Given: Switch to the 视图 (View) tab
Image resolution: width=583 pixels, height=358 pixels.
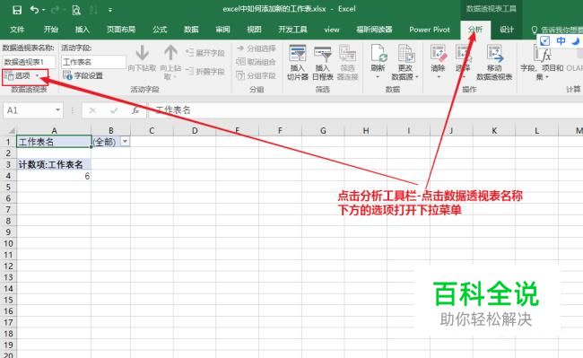Looking at the screenshot, I should (254, 30).
